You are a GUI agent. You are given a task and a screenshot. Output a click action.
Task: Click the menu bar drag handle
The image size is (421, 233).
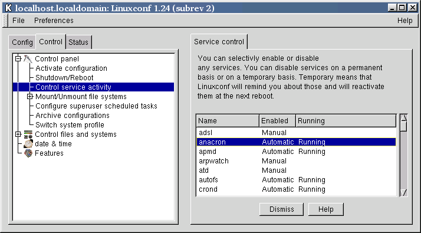[x=5, y=21]
